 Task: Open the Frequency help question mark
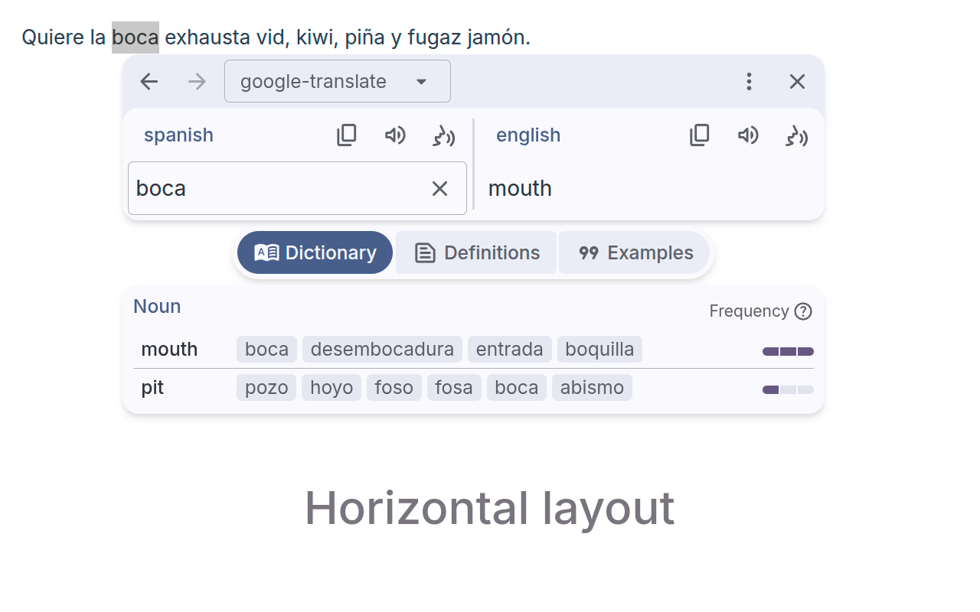point(803,311)
